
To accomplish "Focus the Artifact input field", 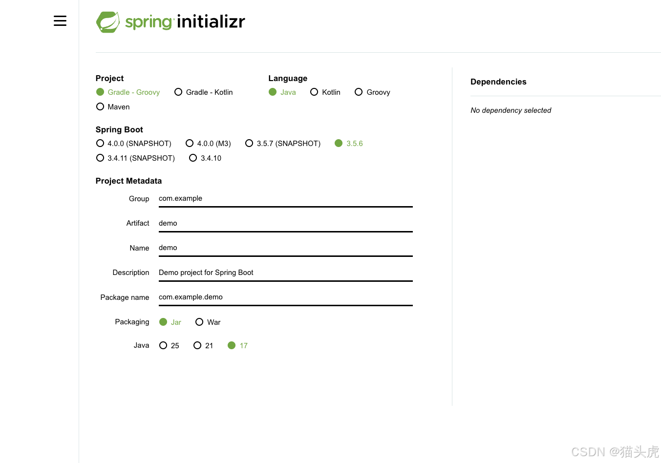I will point(286,223).
